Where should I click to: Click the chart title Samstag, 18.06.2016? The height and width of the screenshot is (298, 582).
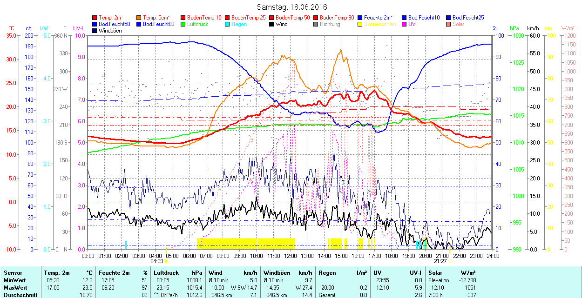click(x=292, y=7)
